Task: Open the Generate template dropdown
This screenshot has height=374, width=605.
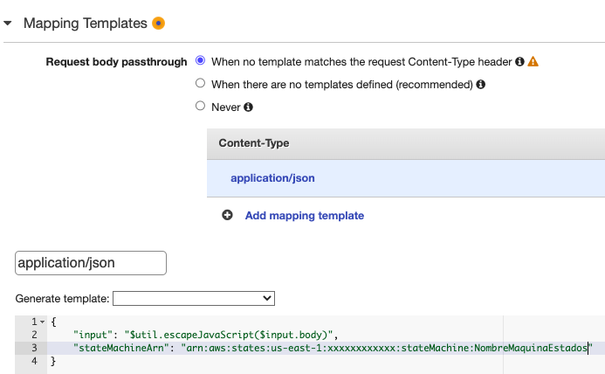Action: (x=193, y=299)
